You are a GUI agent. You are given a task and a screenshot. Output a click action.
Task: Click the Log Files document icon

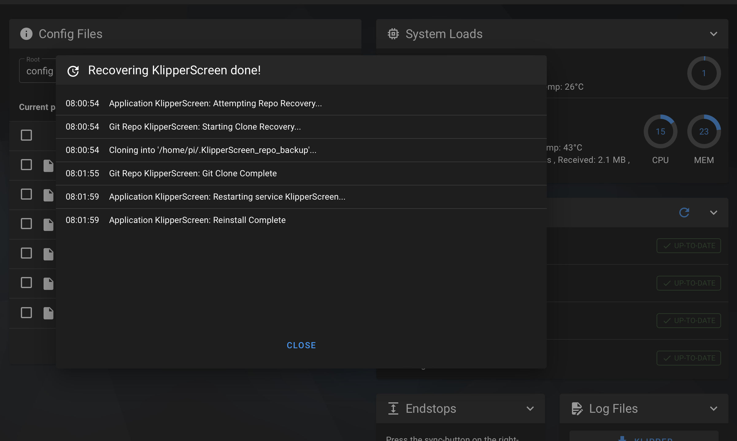pos(577,408)
